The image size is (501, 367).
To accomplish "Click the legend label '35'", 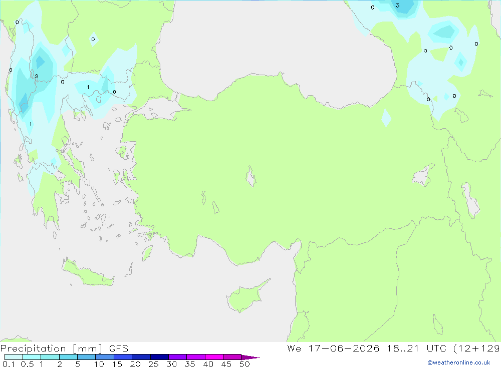I will tap(190, 364).
